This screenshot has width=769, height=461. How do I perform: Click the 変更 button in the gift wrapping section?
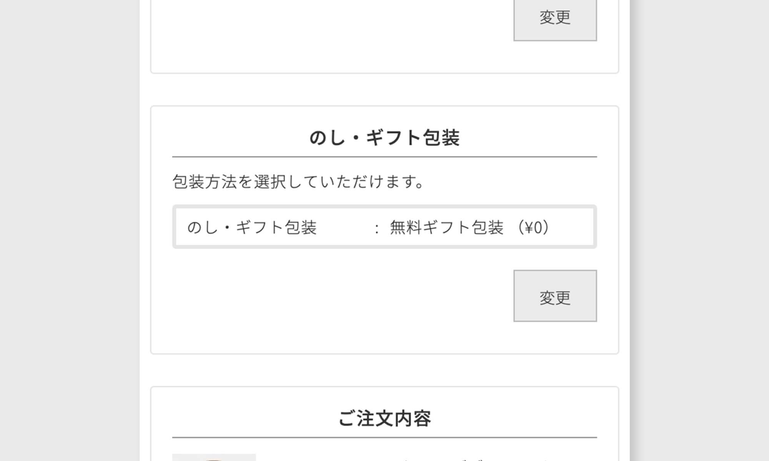tap(555, 296)
